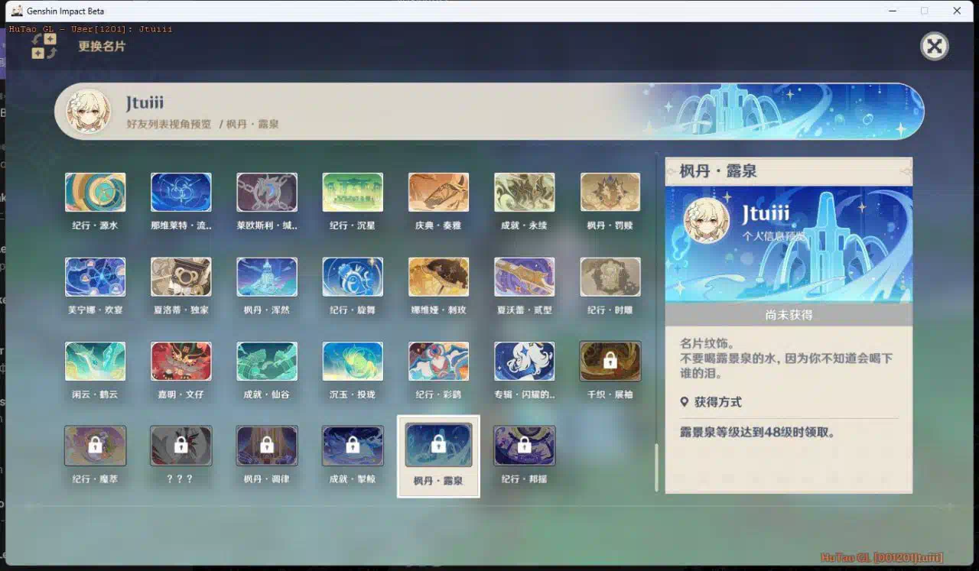The height and width of the screenshot is (571, 979).
Task: Select the 夏沃蕾·贰型 namecard
Action: click(x=524, y=277)
